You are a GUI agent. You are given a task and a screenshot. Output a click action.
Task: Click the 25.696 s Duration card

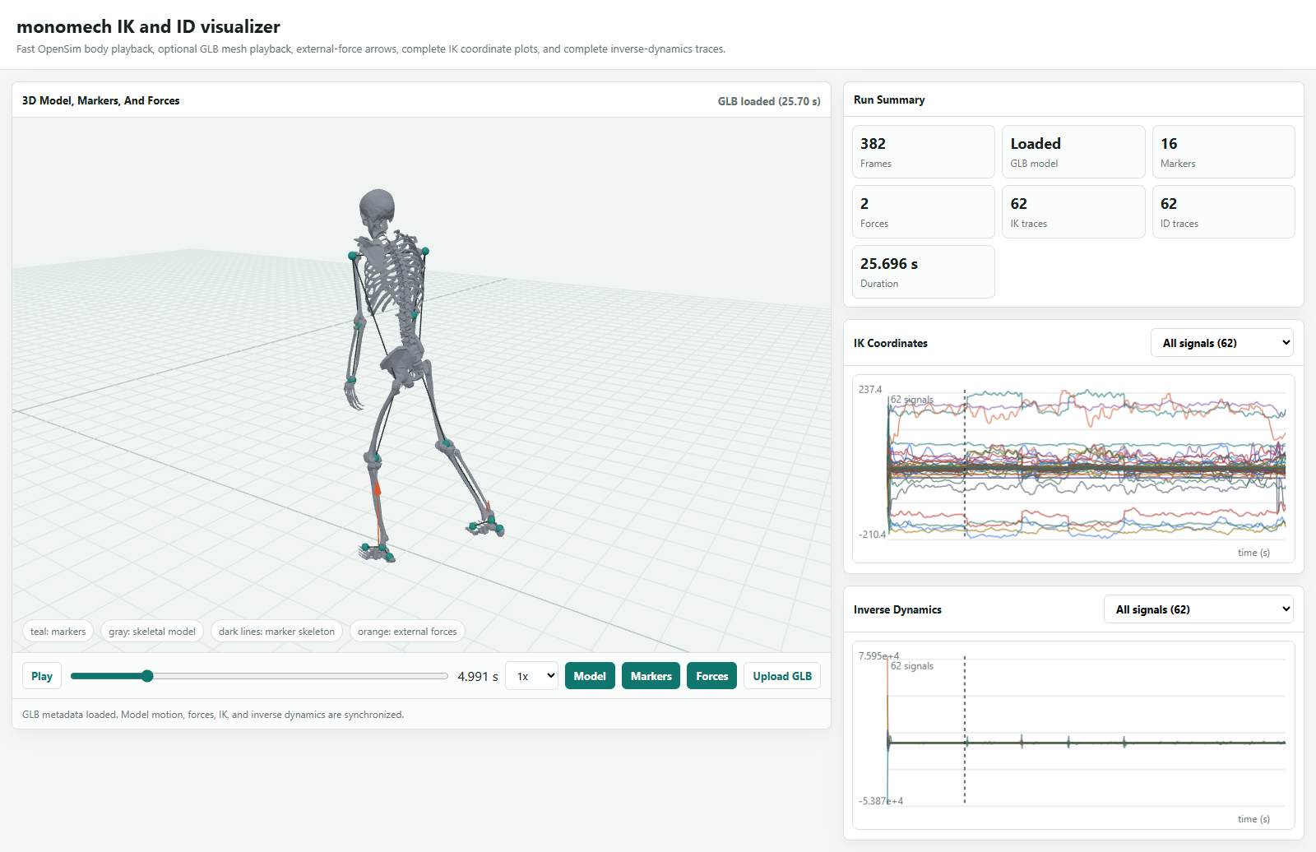pyautogui.click(x=924, y=271)
